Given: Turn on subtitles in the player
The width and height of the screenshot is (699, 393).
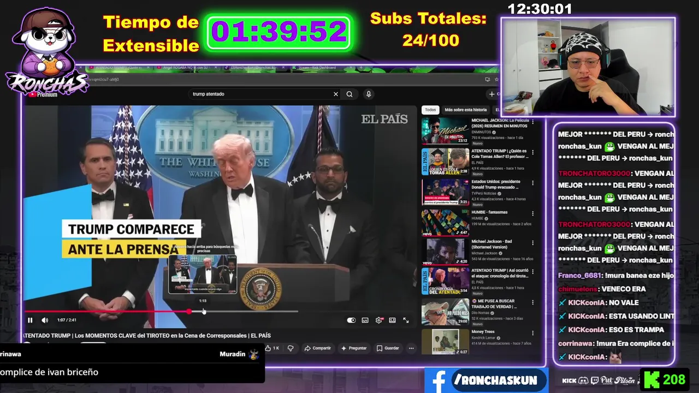Looking at the screenshot, I should [x=365, y=320].
